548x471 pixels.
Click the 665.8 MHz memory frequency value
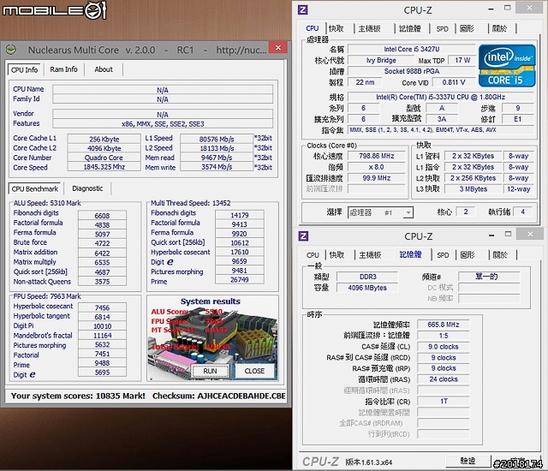click(x=444, y=325)
